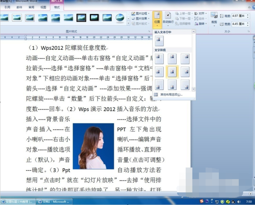Open the 图片边框 dropdown
The width and height of the screenshot is (255, 205).
[x=140, y=14]
